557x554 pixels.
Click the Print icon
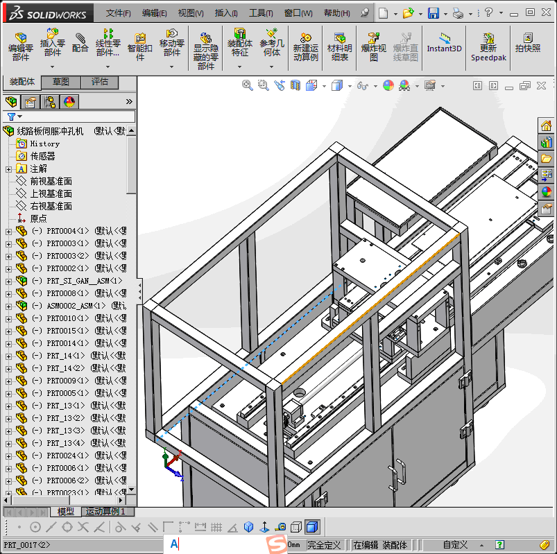click(458, 13)
